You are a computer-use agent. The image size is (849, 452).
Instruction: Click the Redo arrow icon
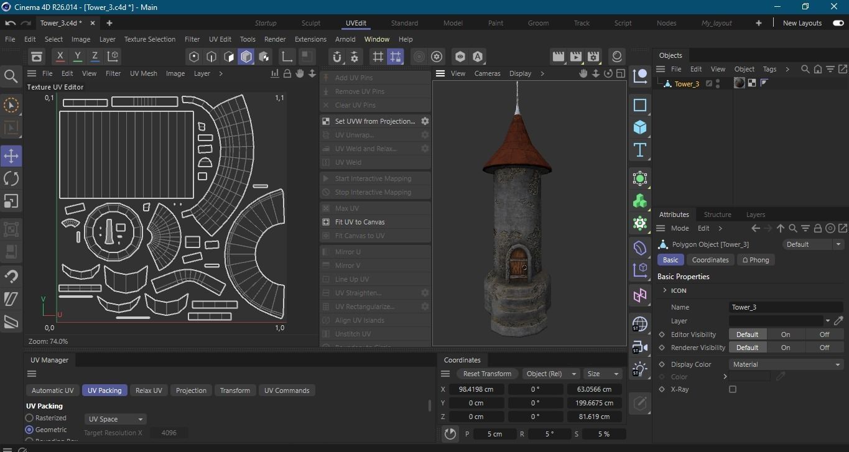pyautogui.click(x=26, y=23)
